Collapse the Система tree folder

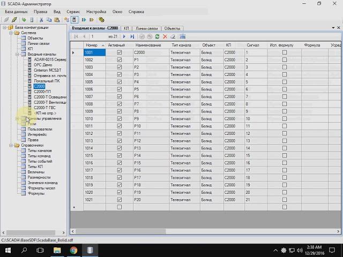[11, 33]
